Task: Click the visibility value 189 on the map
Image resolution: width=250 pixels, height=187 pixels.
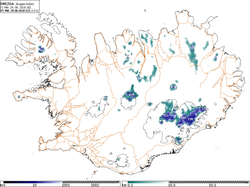Action: (183, 118)
